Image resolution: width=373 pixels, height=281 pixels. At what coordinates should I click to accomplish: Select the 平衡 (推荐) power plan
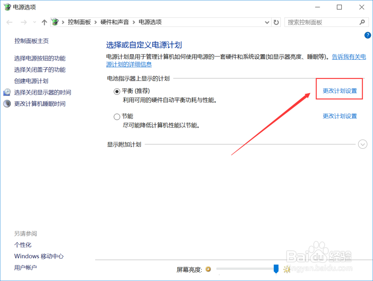click(x=116, y=91)
